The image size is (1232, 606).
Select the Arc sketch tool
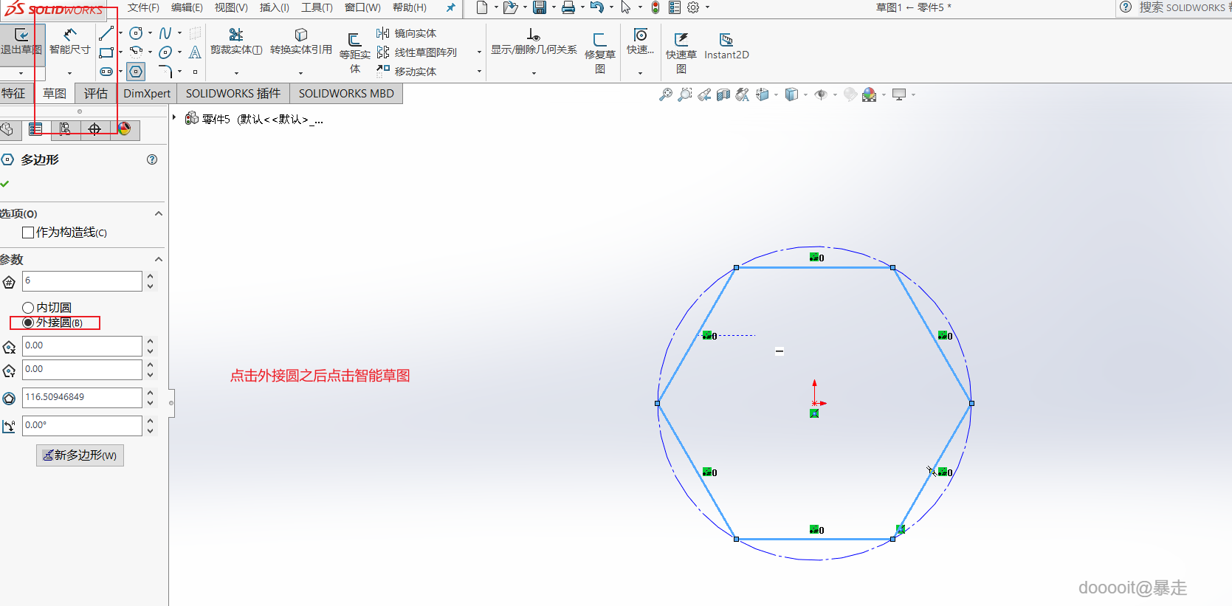pyautogui.click(x=136, y=52)
